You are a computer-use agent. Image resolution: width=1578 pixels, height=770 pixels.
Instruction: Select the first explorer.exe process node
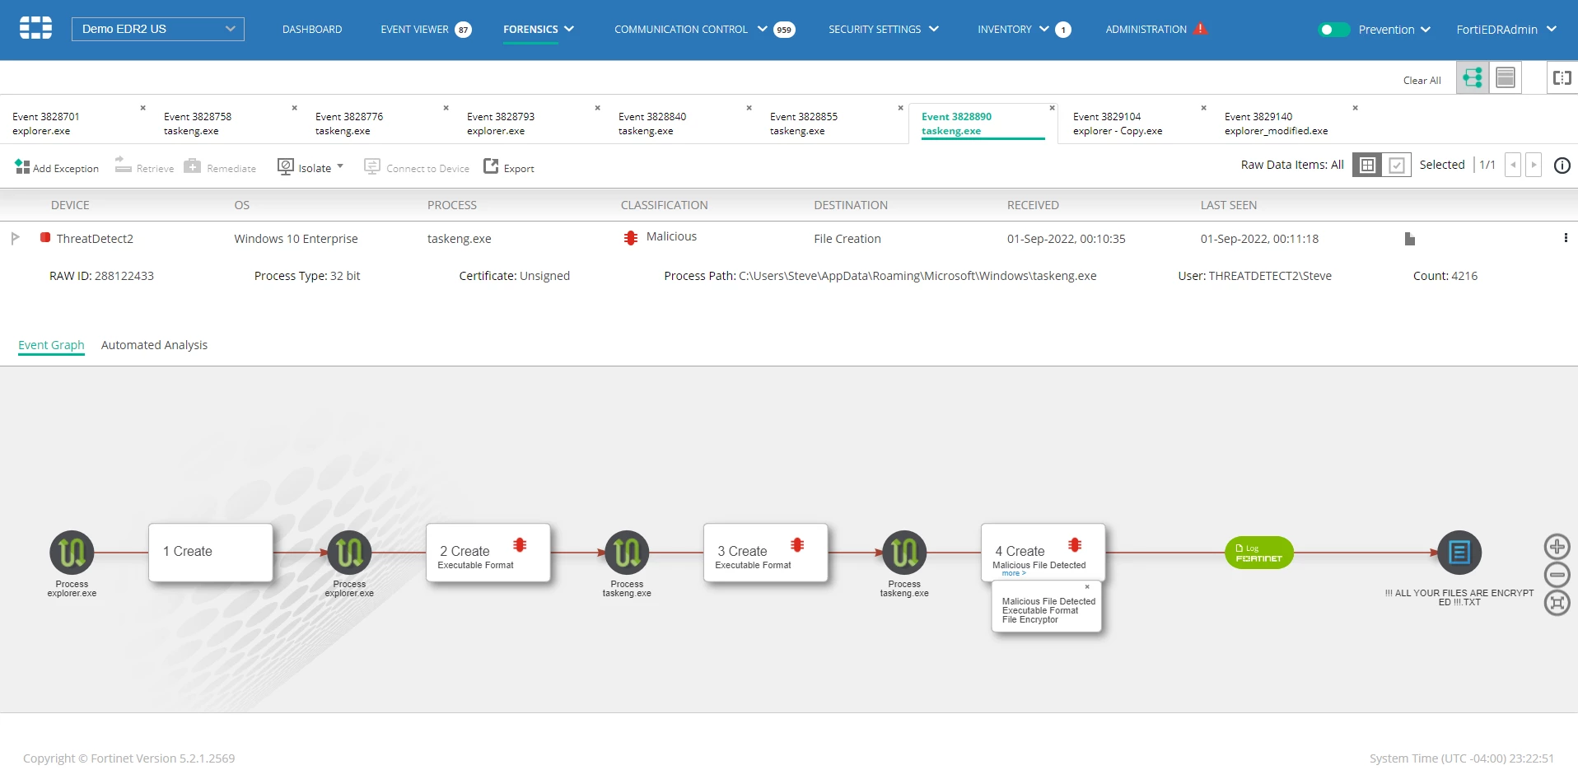[x=72, y=553]
